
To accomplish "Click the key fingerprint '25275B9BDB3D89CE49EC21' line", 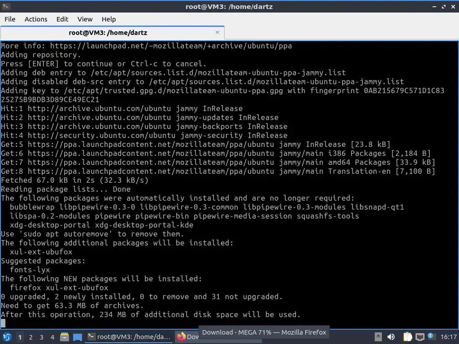I will click(x=50, y=100).
